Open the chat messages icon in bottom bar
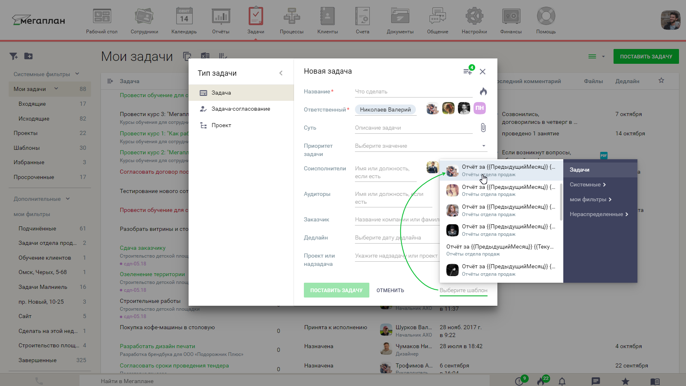 [x=595, y=381]
